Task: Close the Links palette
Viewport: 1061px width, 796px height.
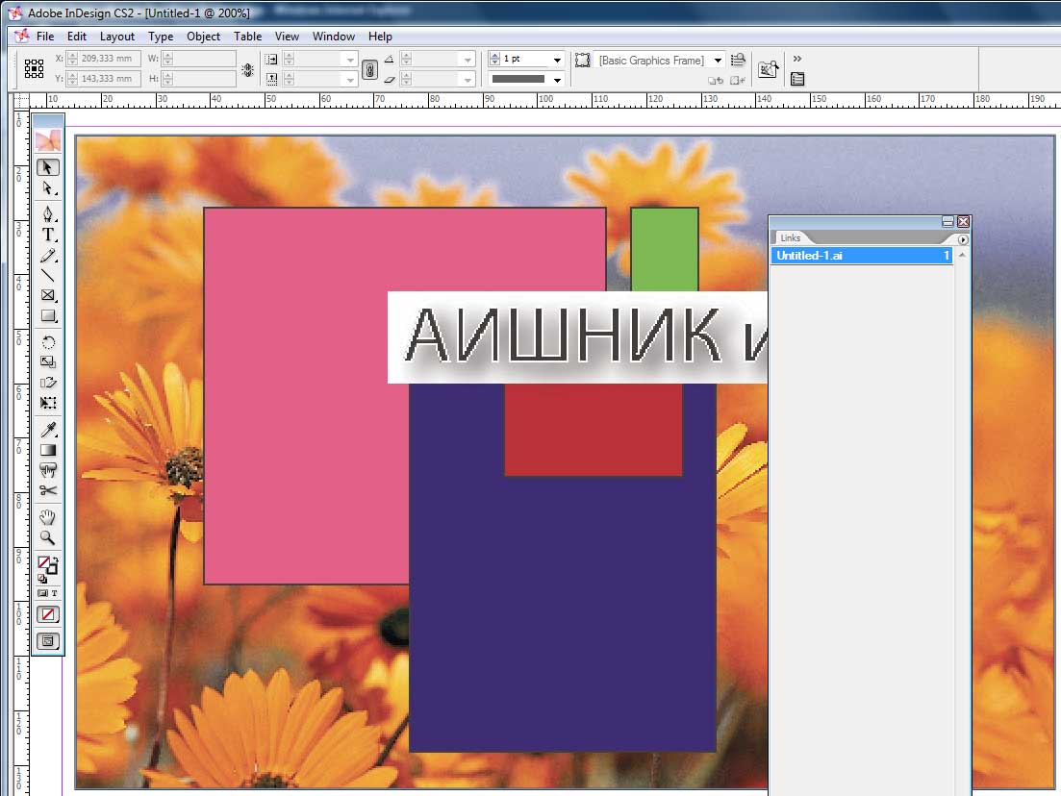Action: [964, 222]
